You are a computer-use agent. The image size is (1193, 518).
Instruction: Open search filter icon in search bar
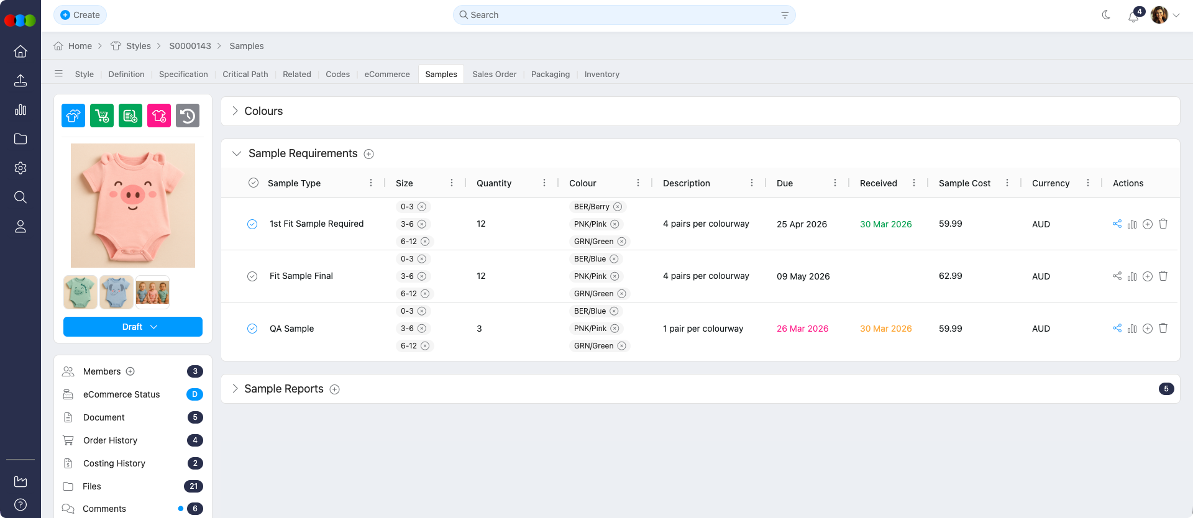click(785, 15)
